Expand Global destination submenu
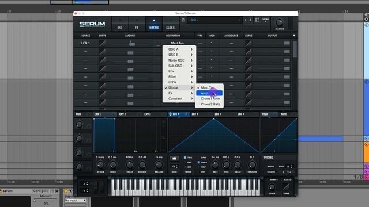Image resolution: width=369 pixels, height=207 pixels. click(179, 87)
